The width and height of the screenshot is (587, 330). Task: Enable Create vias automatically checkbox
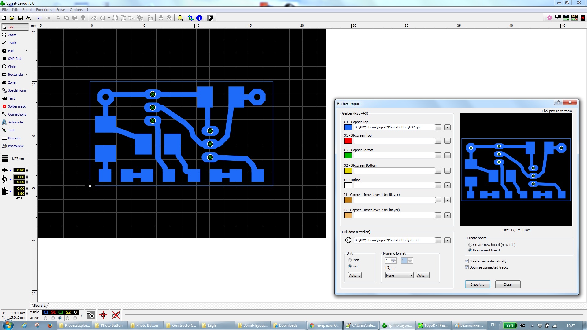[467, 261]
